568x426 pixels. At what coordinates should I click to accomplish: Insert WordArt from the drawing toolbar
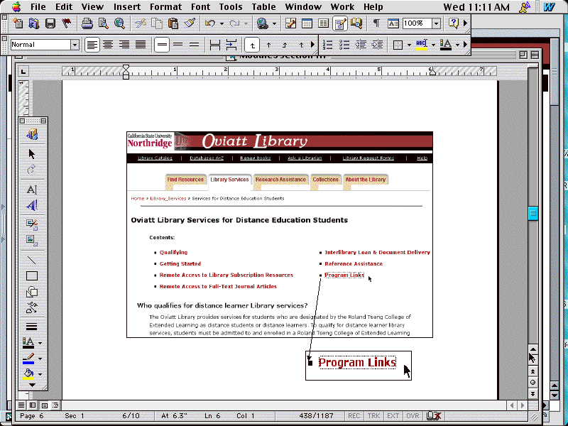[32, 205]
